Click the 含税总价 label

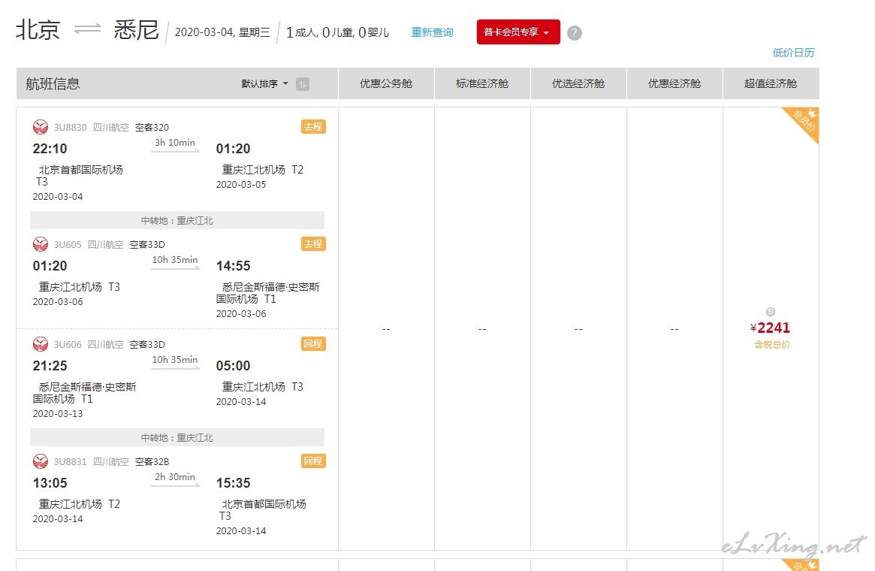(772, 344)
